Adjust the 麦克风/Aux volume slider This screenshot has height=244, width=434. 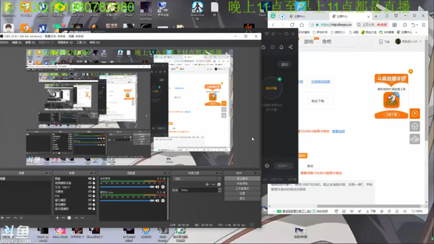pyautogui.click(x=127, y=201)
